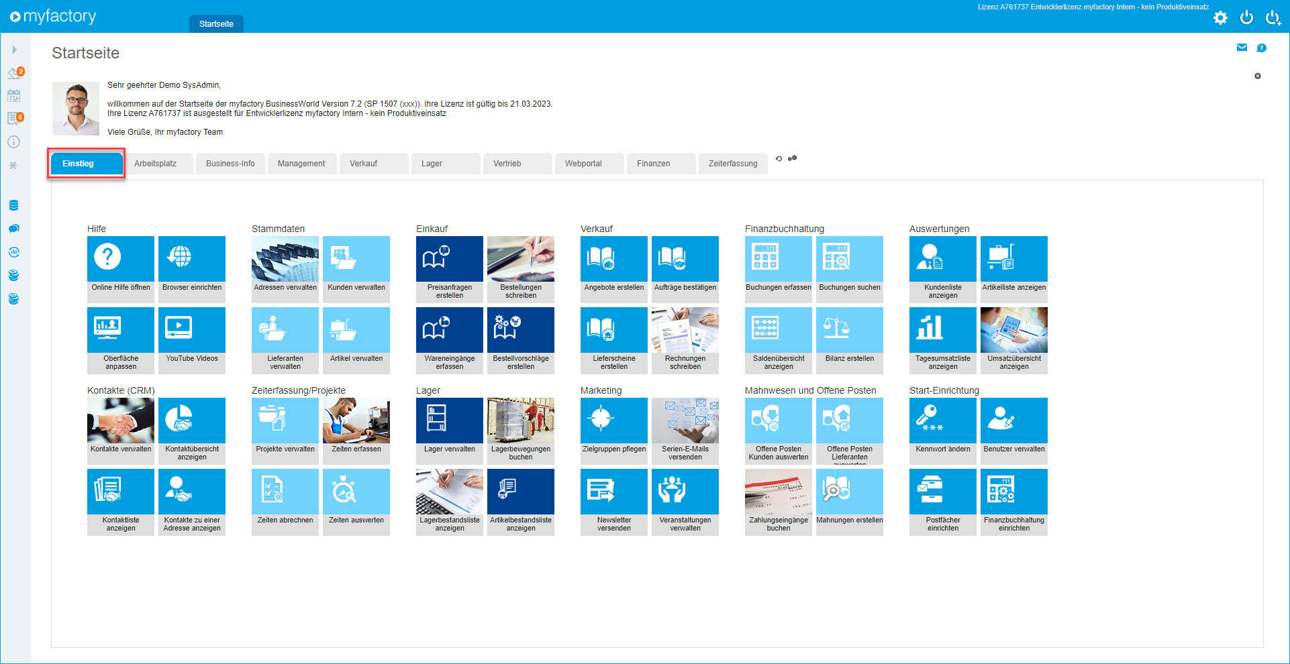1290x664 pixels.
Task: Open Zeiten auswerten tile
Action: [x=356, y=502]
